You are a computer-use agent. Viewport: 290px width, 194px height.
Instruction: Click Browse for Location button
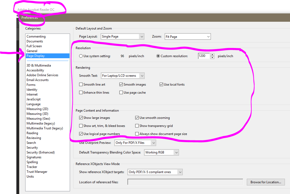tap(266, 182)
